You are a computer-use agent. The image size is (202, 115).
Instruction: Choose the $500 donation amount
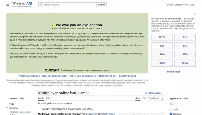point(162,63)
